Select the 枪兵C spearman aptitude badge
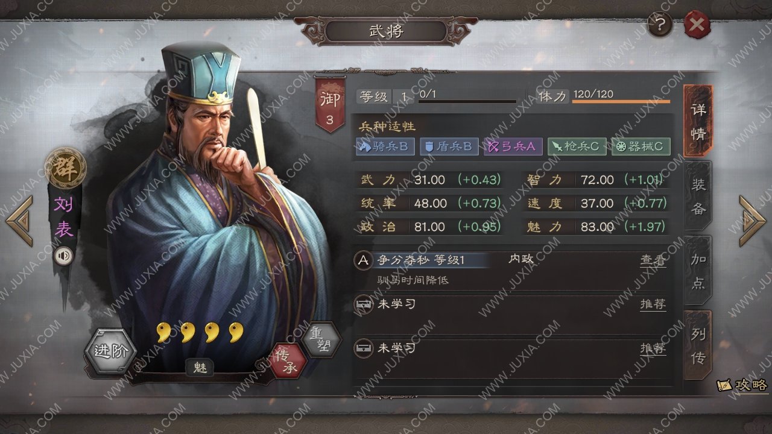The image size is (772, 434). pos(577,146)
